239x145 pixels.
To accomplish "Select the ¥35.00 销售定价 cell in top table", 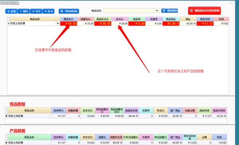I will (86, 24).
